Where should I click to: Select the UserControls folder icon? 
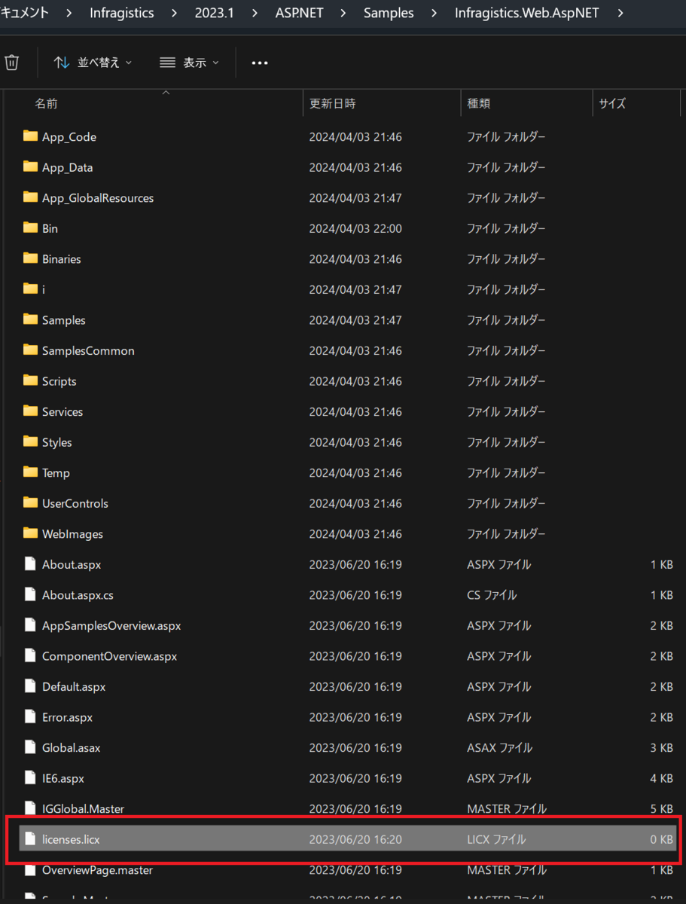coord(30,502)
